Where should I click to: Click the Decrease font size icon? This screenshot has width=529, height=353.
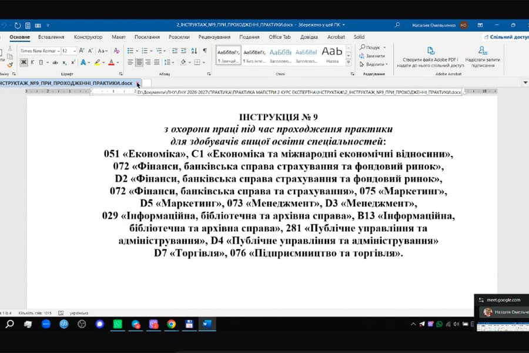91,51
